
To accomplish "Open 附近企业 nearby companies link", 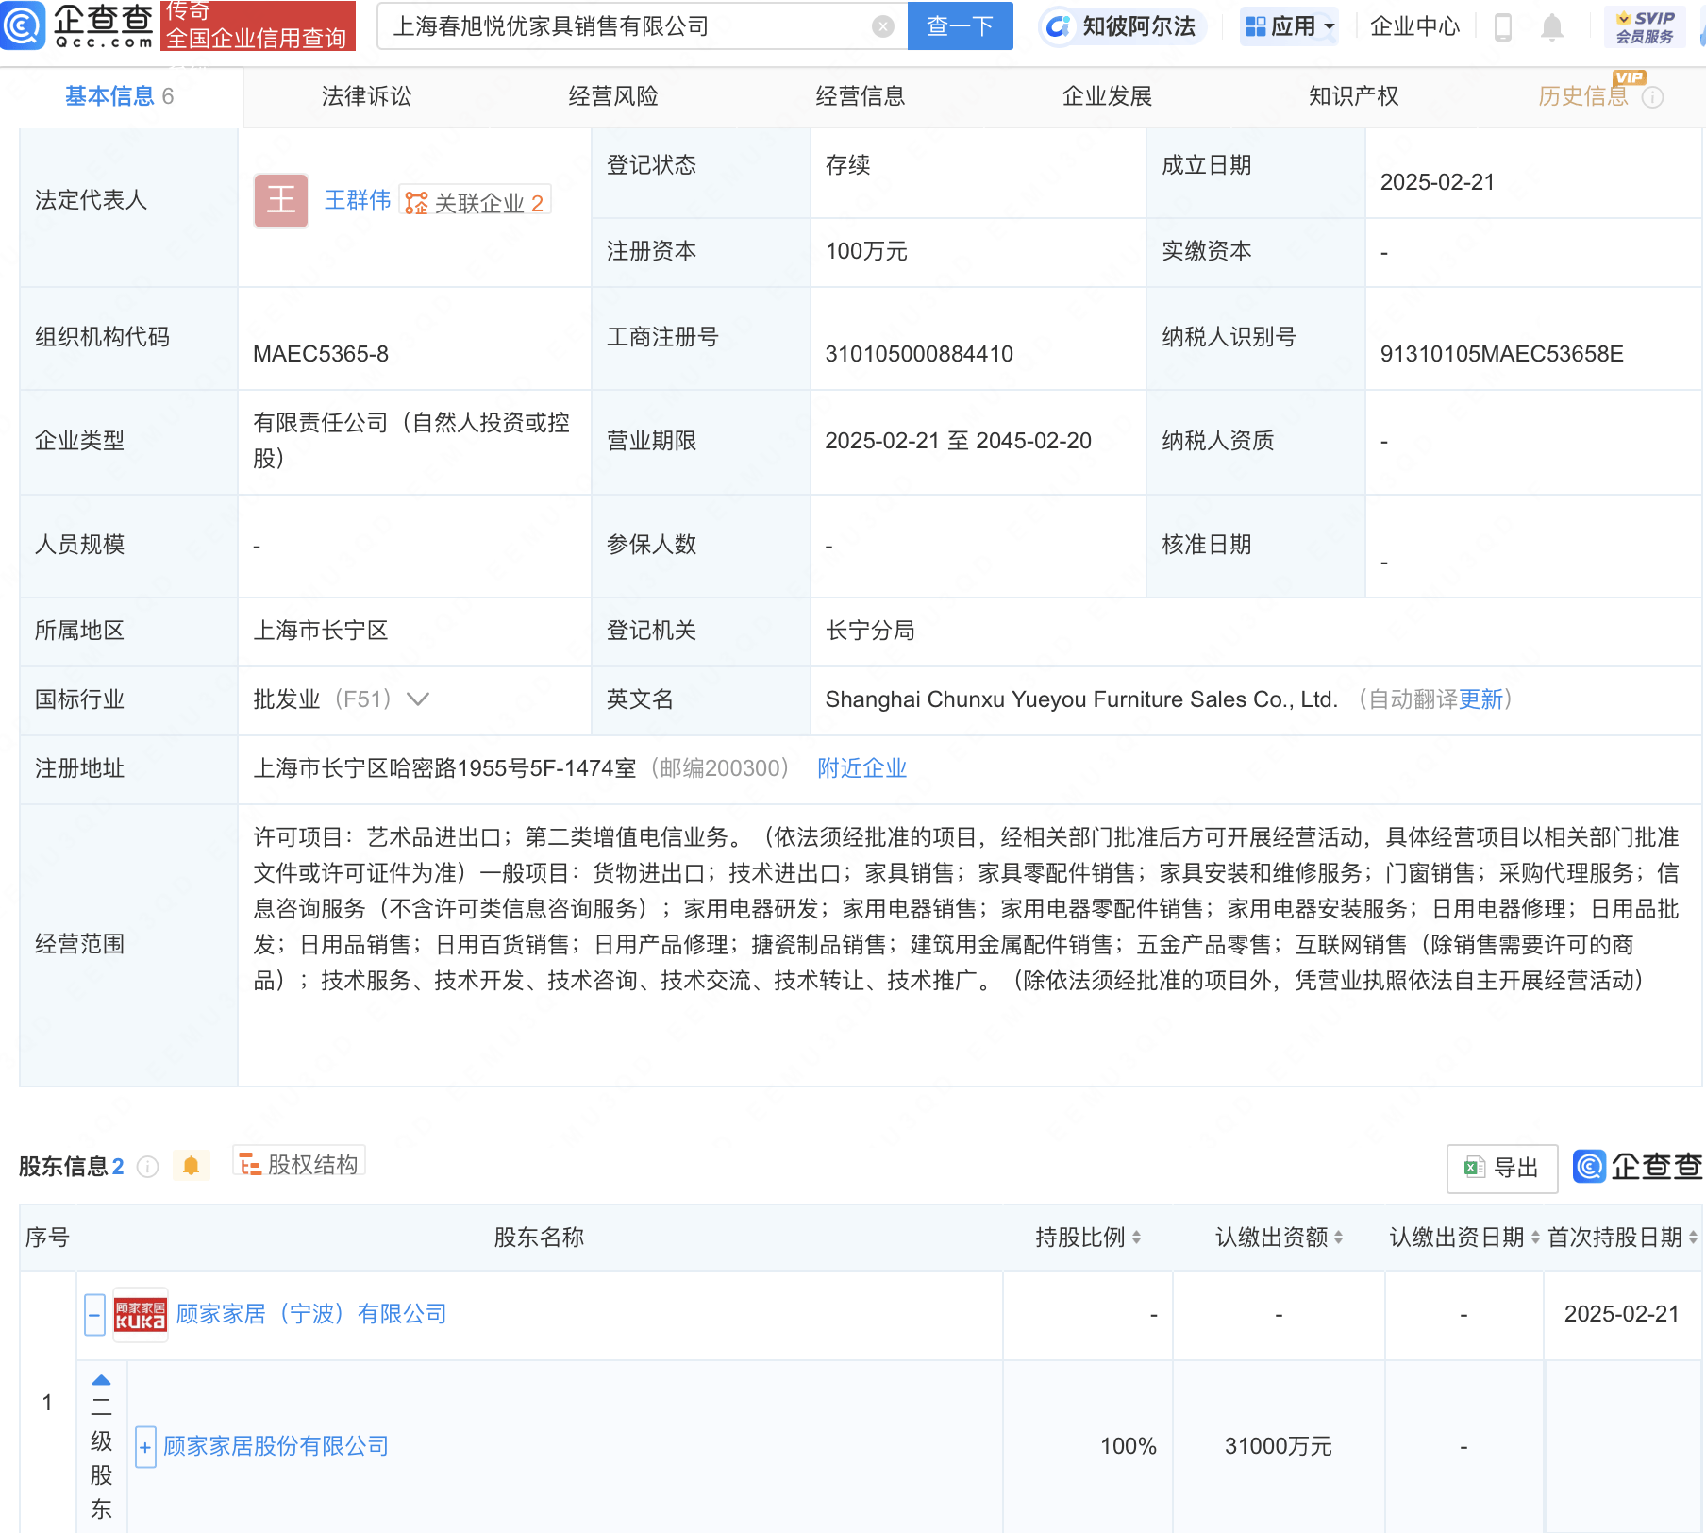I will 862,768.
